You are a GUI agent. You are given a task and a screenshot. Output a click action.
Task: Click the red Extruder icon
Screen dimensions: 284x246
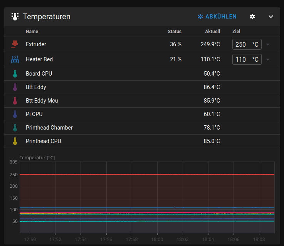(15, 44)
